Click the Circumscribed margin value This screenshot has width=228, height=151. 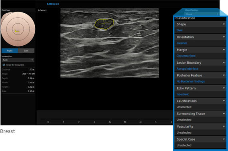click(x=186, y=56)
